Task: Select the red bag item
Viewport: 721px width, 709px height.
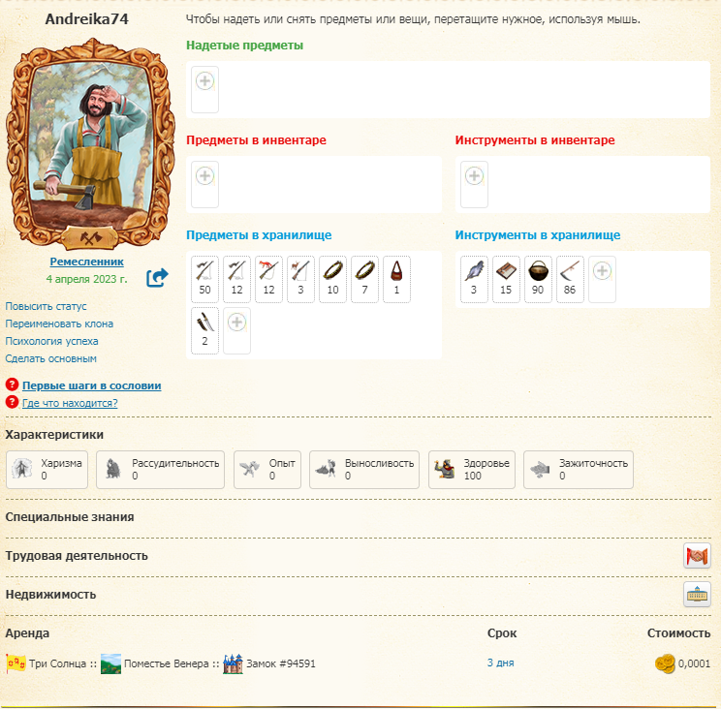Action: click(x=396, y=279)
